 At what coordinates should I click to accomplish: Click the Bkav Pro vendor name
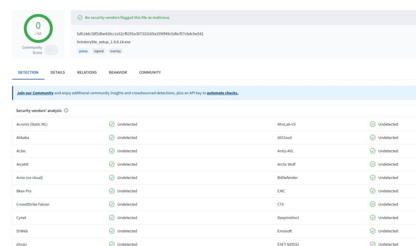(x=23, y=191)
